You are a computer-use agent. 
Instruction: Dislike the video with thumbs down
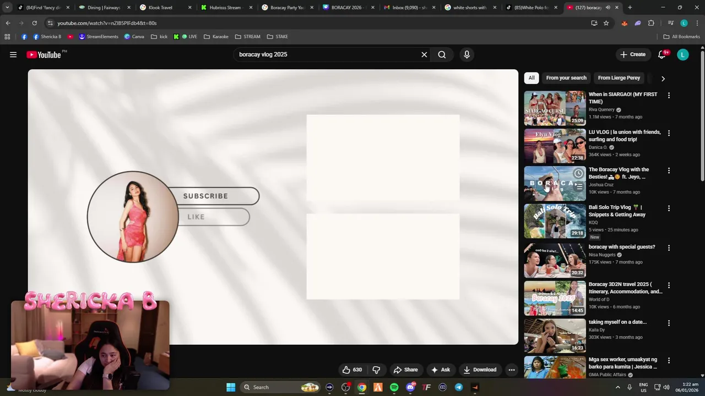click(377, 370)
